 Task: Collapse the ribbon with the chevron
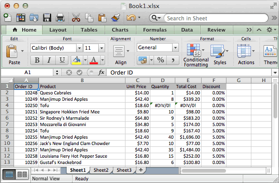pos(259,30)
